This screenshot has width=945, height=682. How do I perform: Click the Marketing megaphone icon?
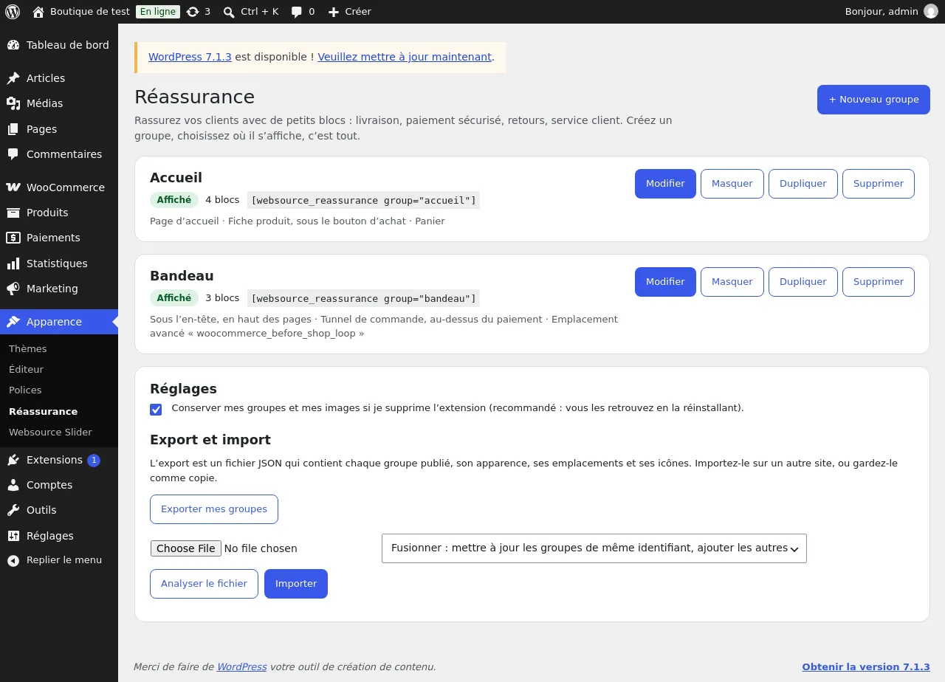point(13,289)
